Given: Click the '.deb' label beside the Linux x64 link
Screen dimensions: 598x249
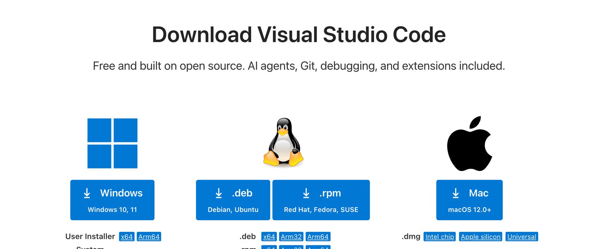Looking at the screenshot, I should click(x=247, y=236).
